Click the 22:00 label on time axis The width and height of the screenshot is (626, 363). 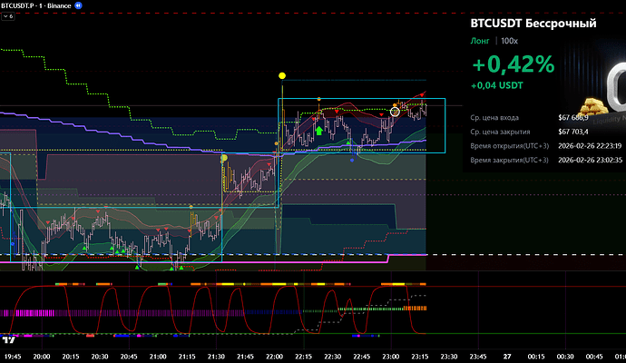275,357
